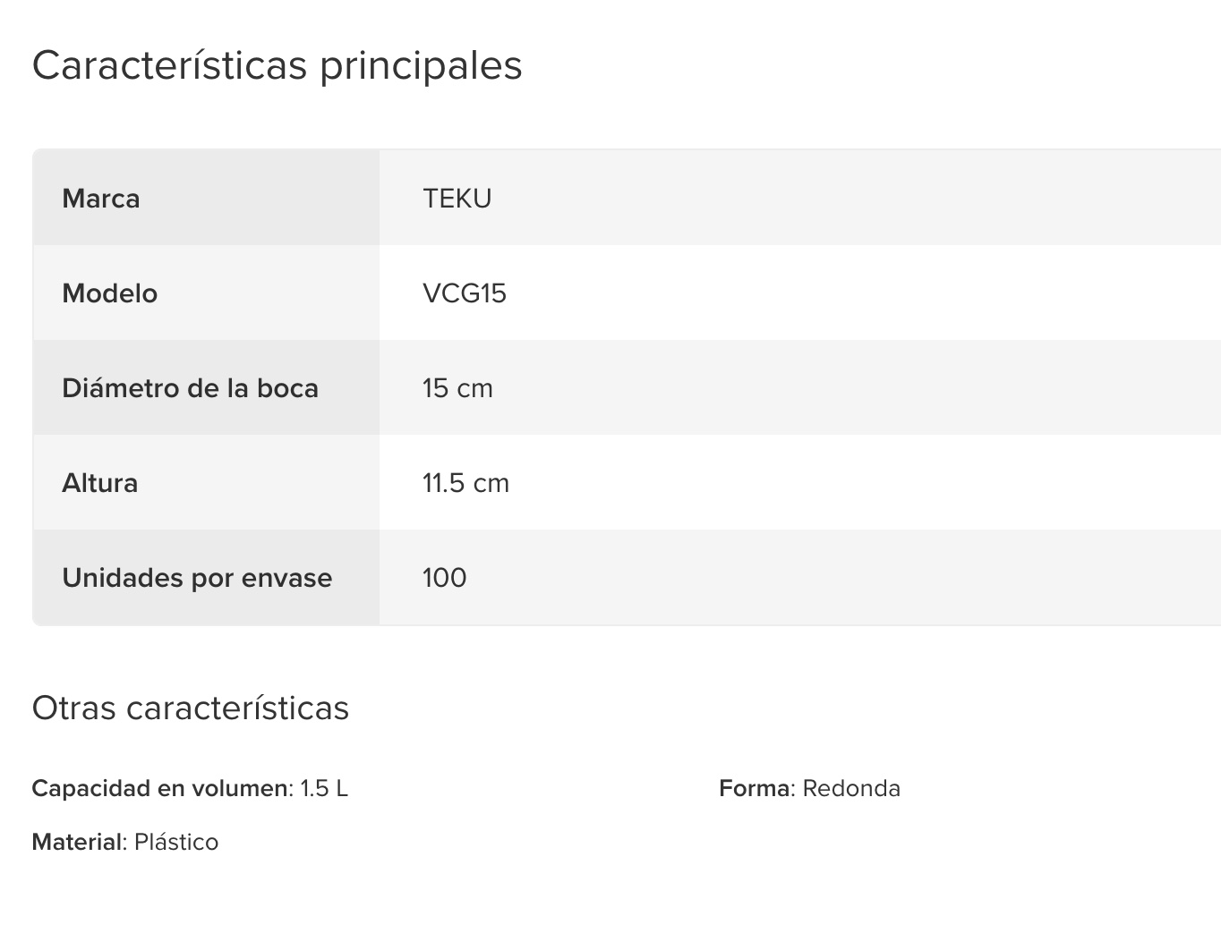Click the "Diámetro de la boca" label
The width and height of the screenshot is (1221, 950).
click(x=190, y=388)
